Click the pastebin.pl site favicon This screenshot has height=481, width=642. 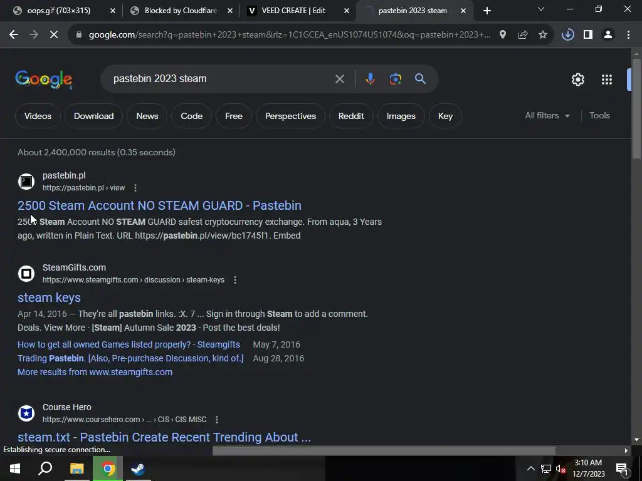coord(26,181)
